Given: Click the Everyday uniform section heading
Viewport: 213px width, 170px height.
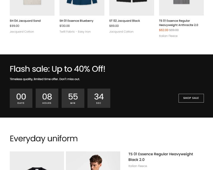Looking at the screenshot, I should click(x=44, y=139).
